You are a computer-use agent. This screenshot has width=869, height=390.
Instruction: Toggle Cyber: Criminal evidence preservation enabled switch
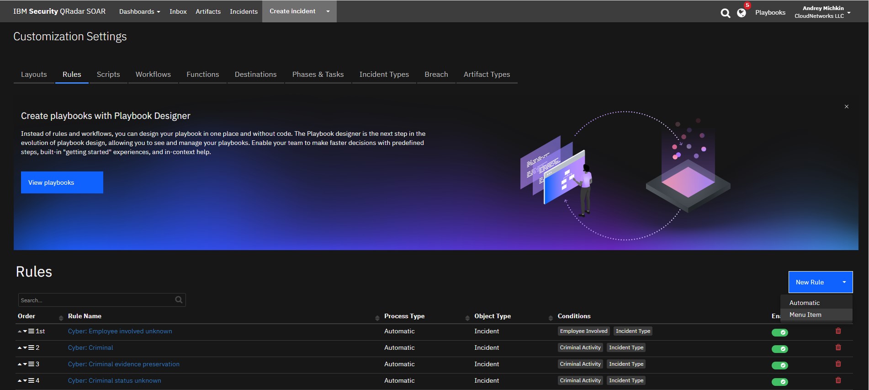coord(779,365)
